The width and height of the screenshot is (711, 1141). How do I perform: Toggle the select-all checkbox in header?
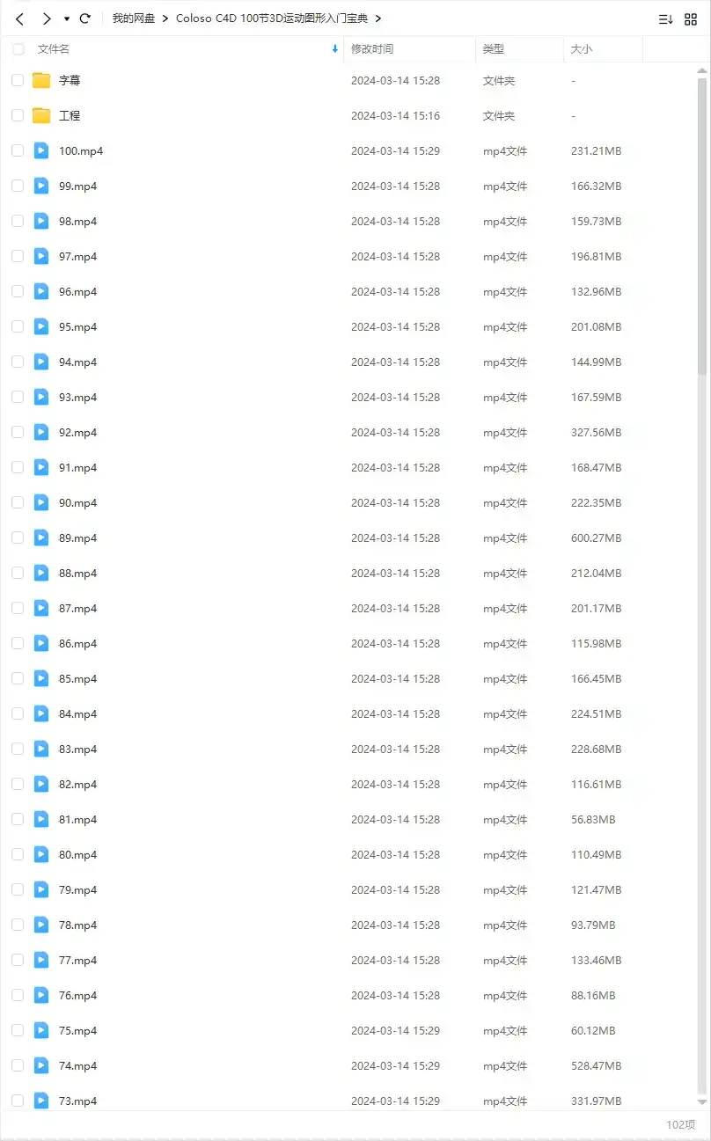(18, 49)
